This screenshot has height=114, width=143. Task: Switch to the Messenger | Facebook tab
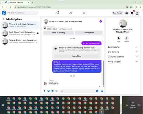(x=17, y=2)
